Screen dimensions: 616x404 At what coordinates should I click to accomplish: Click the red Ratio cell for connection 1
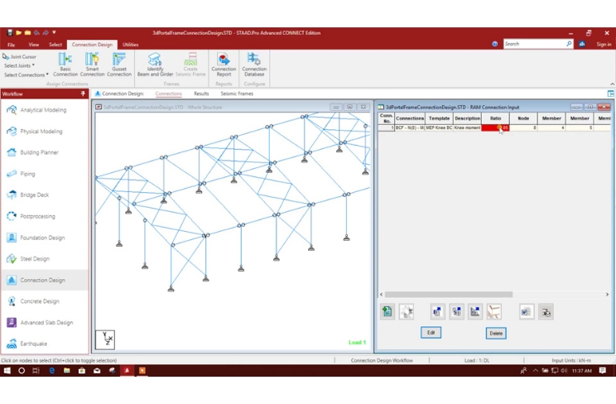[x=495, y=127]
